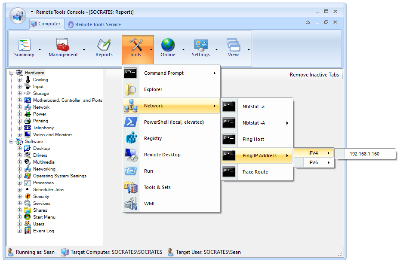Click Target Computer: SOCRATES\SOCRATES status text
400x262 pixels.
[116, 252]
